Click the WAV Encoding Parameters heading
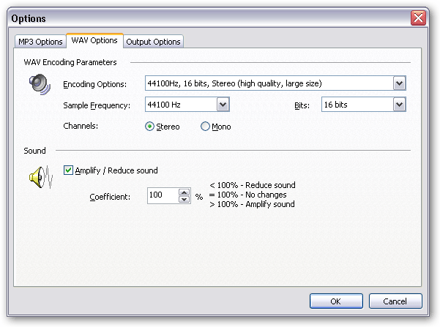 70,62
